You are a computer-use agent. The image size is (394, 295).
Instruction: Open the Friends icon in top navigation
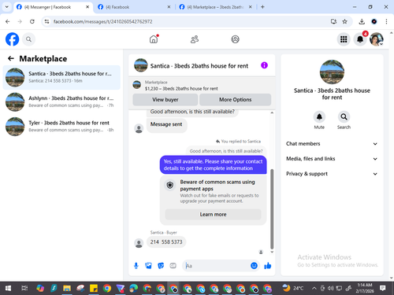coord(195,39)
